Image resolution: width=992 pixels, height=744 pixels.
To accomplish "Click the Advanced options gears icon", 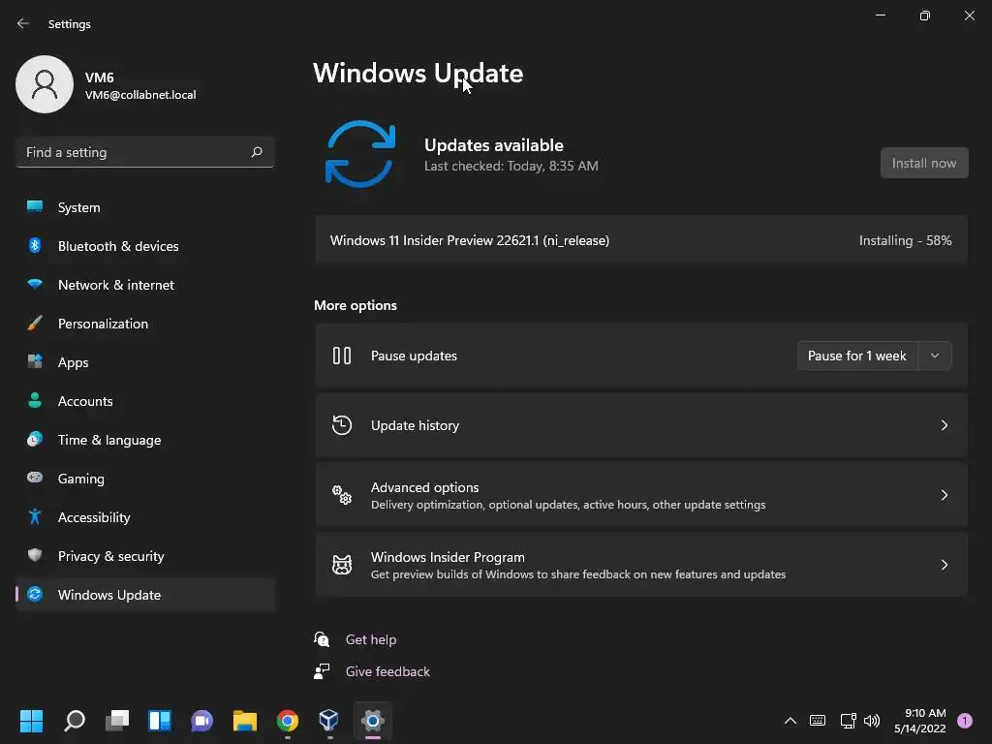I will click(x=342, y=495).
